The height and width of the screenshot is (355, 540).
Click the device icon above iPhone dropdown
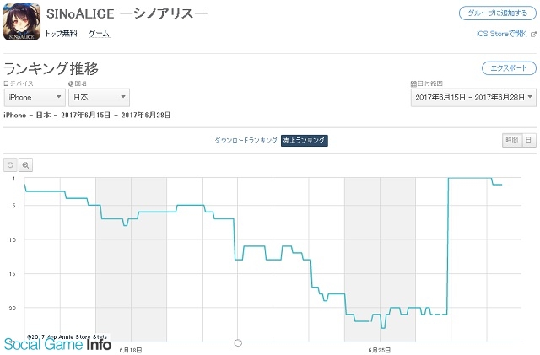tap(6, 83)
